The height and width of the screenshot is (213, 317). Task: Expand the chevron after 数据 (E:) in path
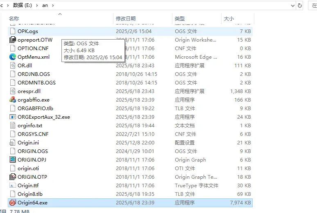[37, 5]
